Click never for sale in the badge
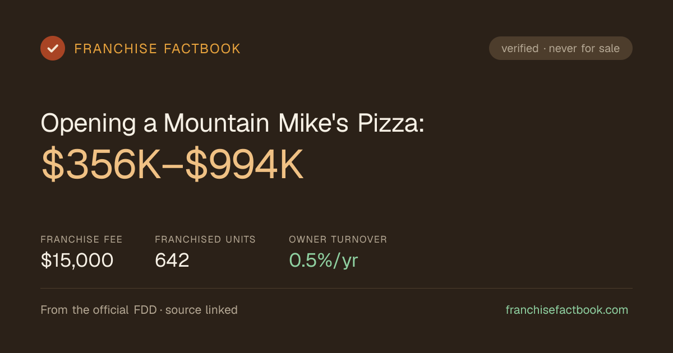Image resolution: width=673 pixels, height=353 pixels. tap(584, 49)
